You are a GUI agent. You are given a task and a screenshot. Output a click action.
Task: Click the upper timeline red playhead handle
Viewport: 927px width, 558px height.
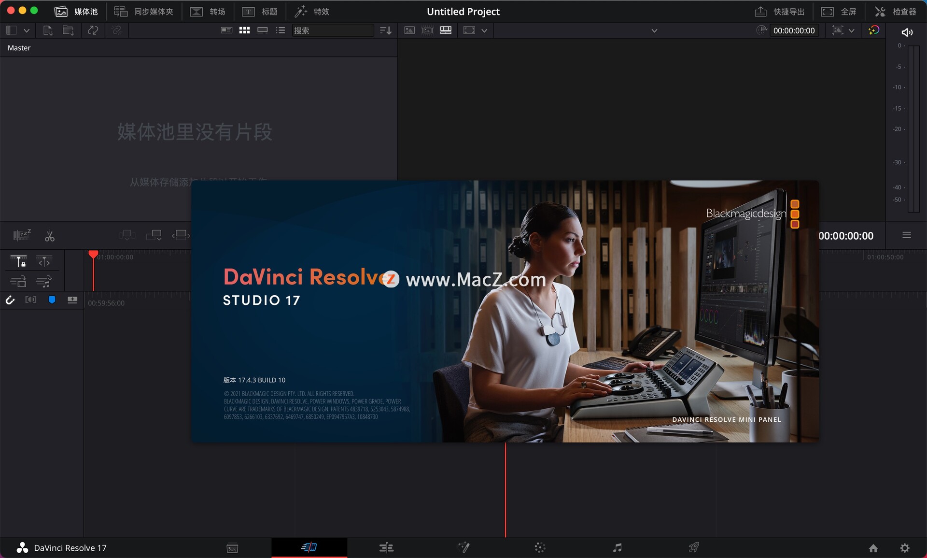pyautogui.click(x=93, y=254)
